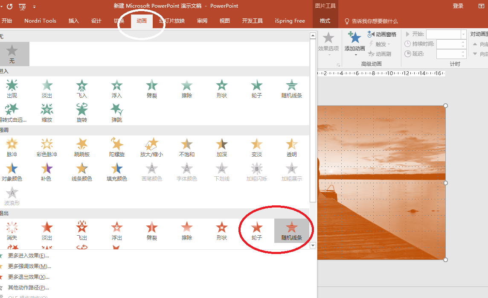
Task: Choose the 线条颜色 line color effect
Action: coord(82,172)
